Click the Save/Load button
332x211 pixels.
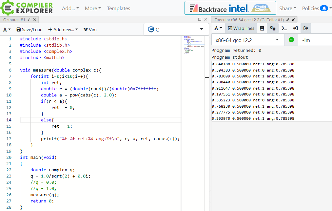coord(29,30)
